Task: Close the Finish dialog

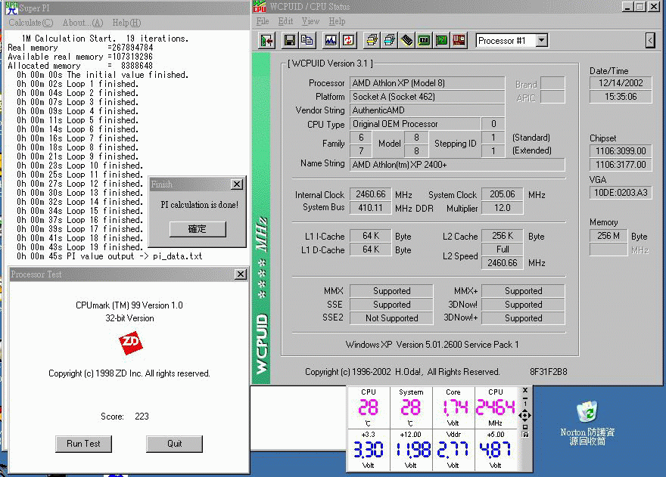Action: [x=237, y=184]
